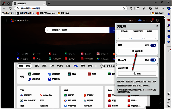This screenshot has height=109, width=172.
Task: Open the weather cloud 16° widget
Action: click(142, 21)
